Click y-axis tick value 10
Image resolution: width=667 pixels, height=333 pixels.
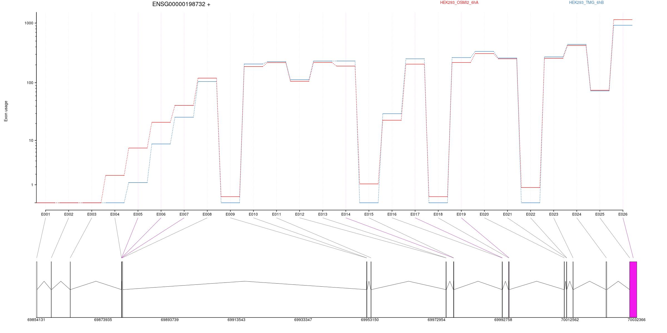pyautogui.click(x=31, y=140)
